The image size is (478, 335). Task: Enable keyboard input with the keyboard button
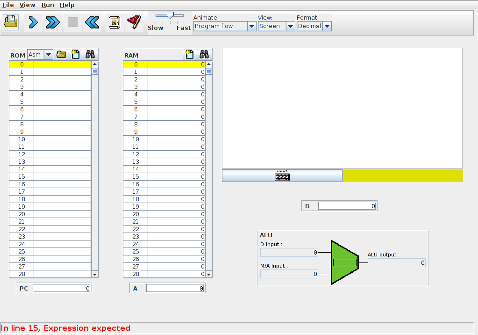click(282, 176)
